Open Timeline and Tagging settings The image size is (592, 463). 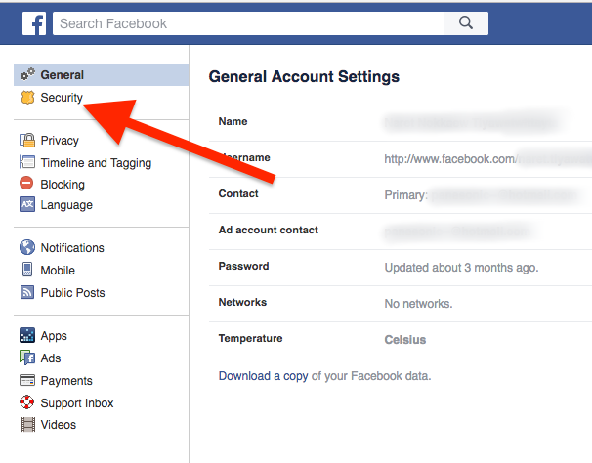(96, 163)
